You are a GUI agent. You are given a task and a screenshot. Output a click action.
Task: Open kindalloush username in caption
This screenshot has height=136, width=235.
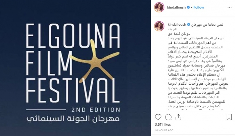coord(177,25)
